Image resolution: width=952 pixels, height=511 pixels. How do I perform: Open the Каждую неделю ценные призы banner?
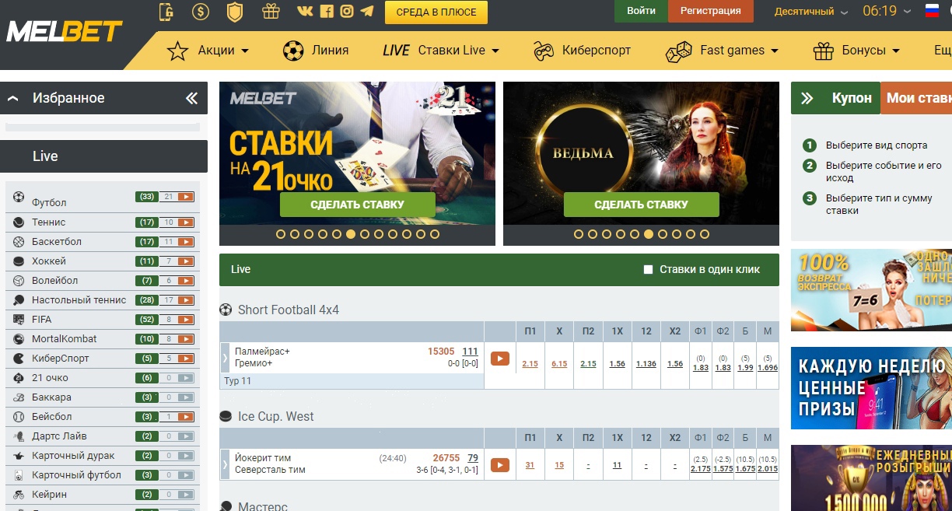click(871, 388)
